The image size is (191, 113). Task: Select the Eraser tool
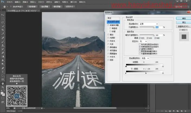click(3, 53)
